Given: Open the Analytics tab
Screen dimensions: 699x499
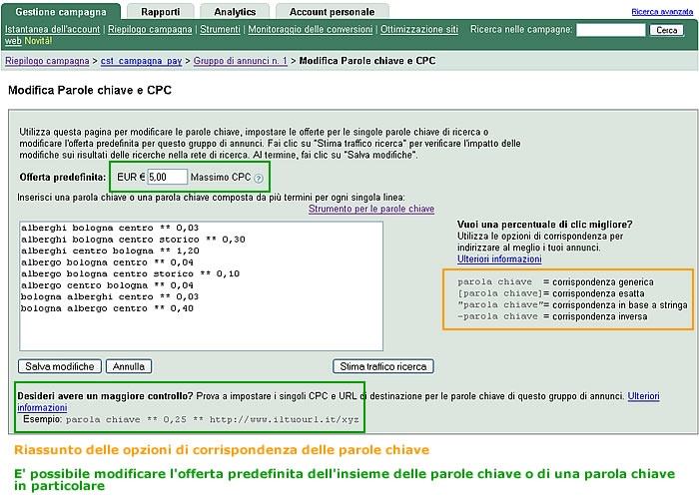Looking at the screenshot, I should [x=235, y=12].
